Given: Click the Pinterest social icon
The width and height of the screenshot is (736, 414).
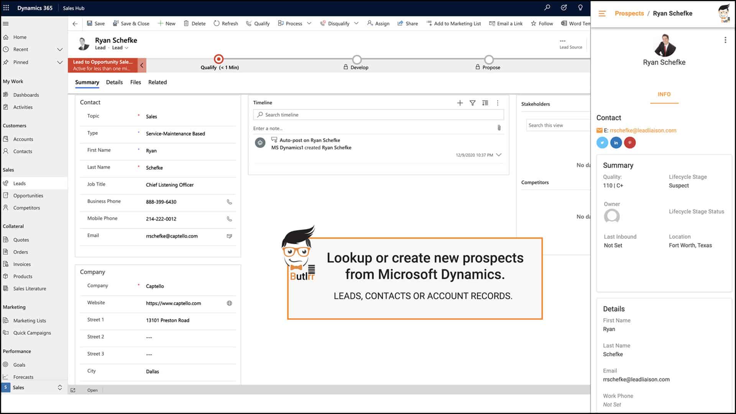Looking at the screenshot, I should tap(630, 143).
